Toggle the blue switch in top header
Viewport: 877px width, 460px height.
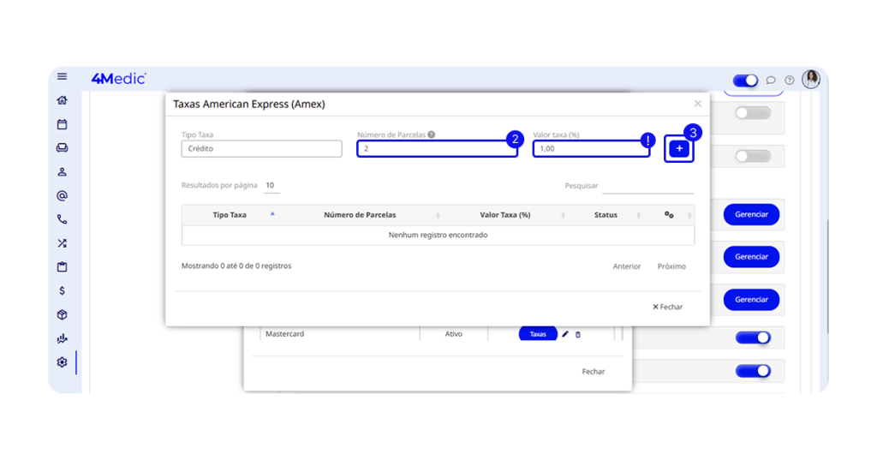click(745, 81)
